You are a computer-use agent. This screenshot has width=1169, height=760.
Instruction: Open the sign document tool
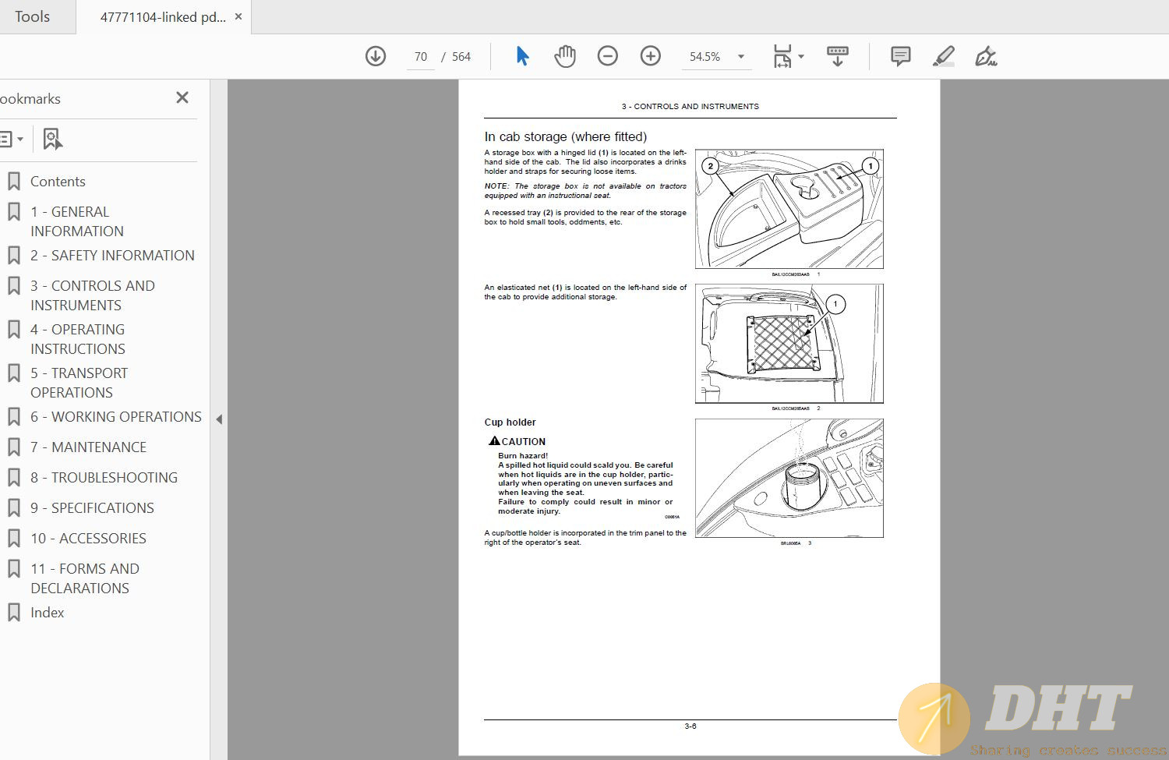coord(986,56)
